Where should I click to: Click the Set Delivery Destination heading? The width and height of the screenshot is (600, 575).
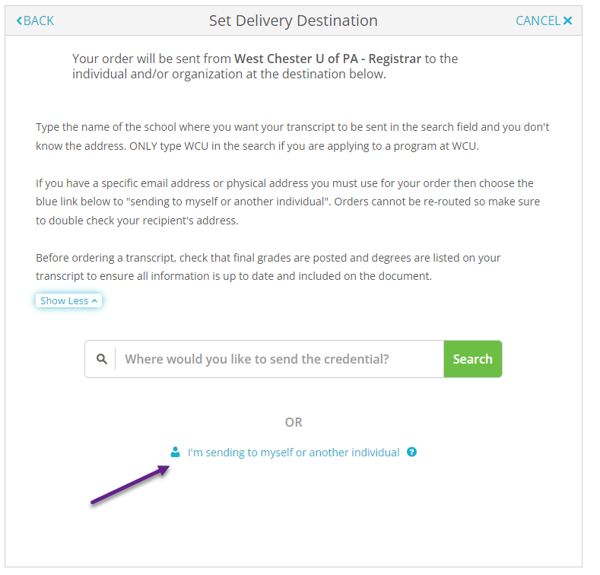[x=293, y=21]
